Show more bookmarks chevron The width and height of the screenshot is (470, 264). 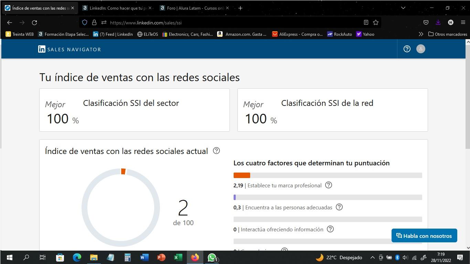pos(421,34)
